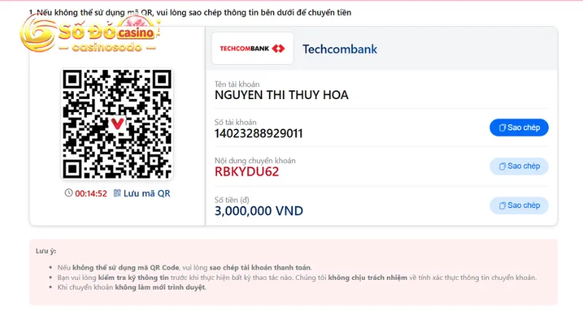583x328 pixels.
Task: Click the 00:14:52 countdown timer
Action: click(x=91, y=194)
